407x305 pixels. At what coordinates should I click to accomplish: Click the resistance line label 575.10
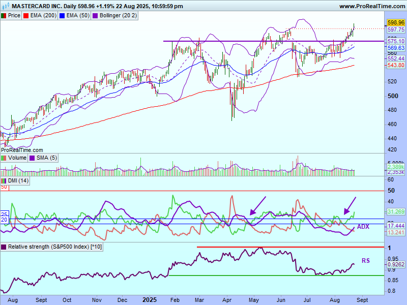(x=396, y=41)
